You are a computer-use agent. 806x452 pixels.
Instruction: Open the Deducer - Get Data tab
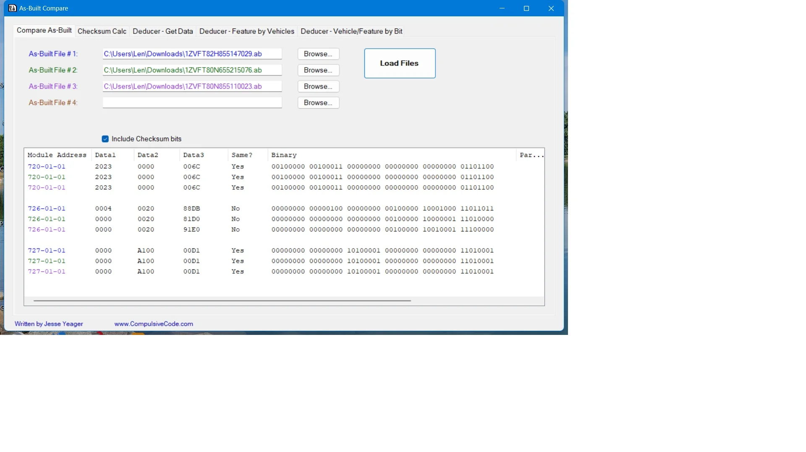point(163,31)
